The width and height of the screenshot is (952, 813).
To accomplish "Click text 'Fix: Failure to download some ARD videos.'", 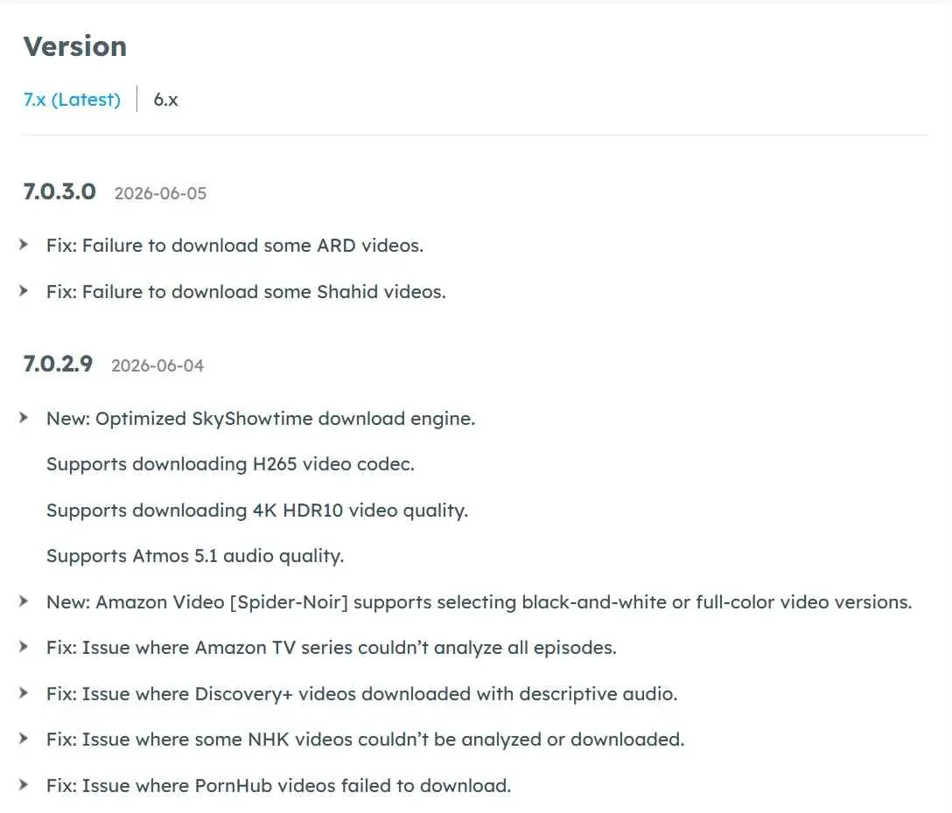I will pyautogui.click(x=235, y=245).
